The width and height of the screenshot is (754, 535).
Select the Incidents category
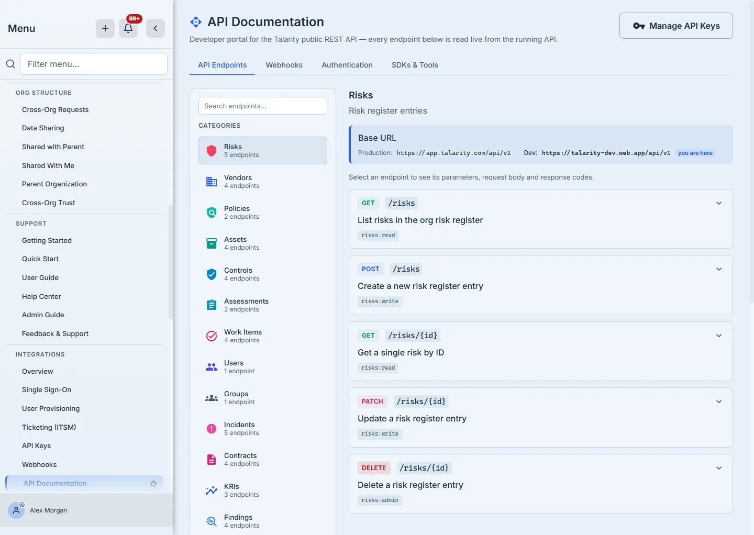263,429
